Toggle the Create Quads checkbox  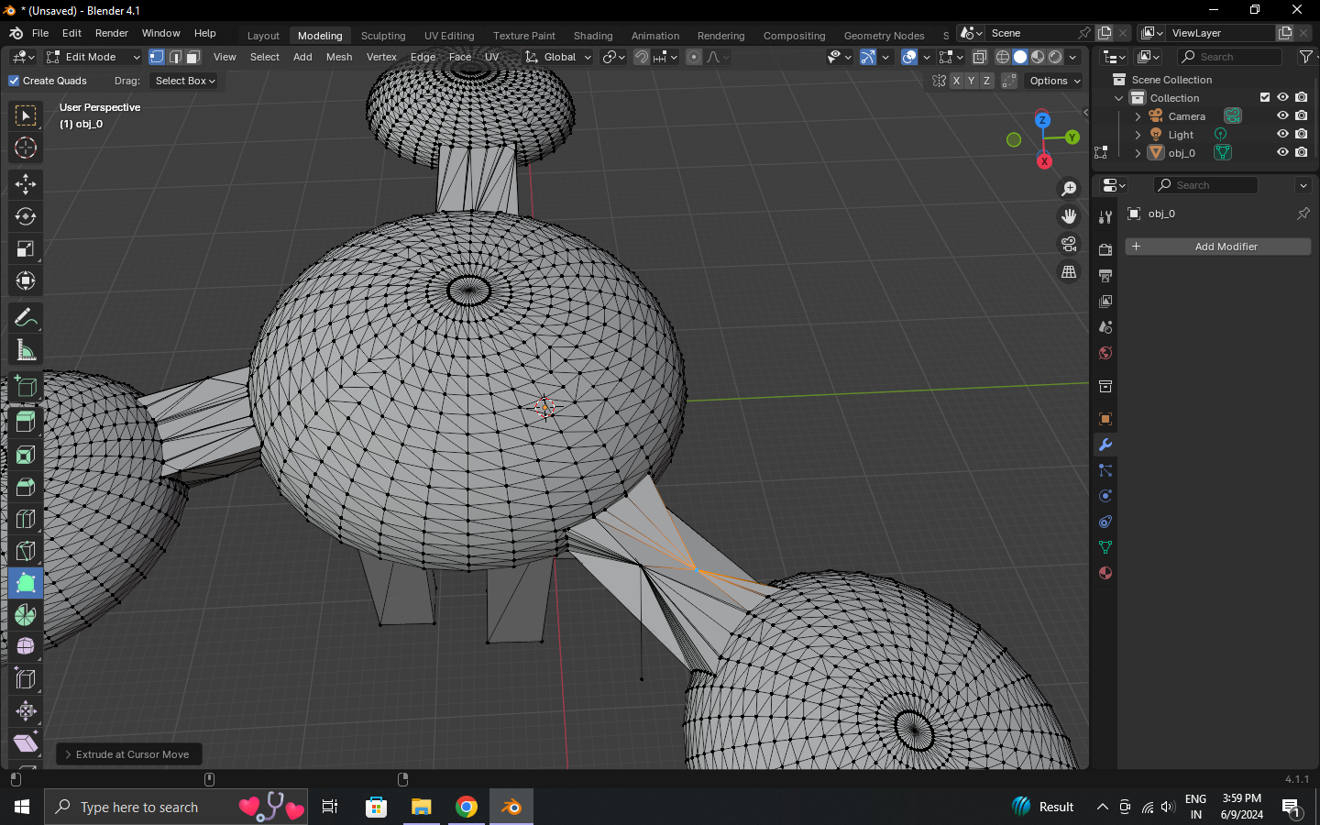point(14,81)
